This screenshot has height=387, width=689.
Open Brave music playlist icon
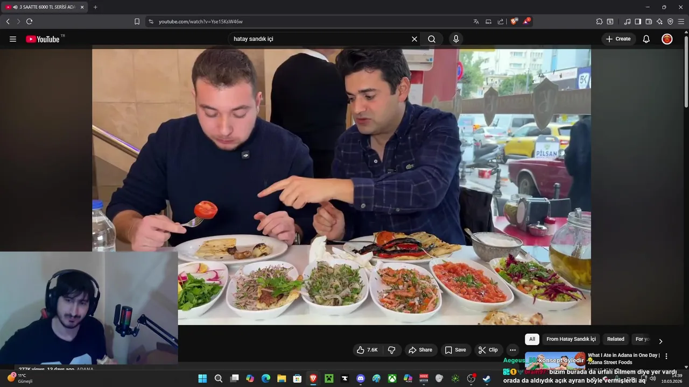[627, 21]
